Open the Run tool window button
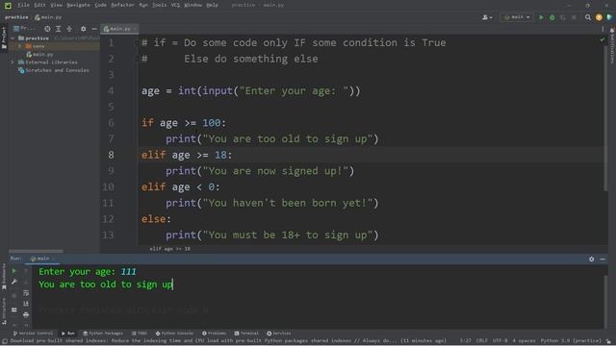The image size is (616, 346). [x=68, y=334]
